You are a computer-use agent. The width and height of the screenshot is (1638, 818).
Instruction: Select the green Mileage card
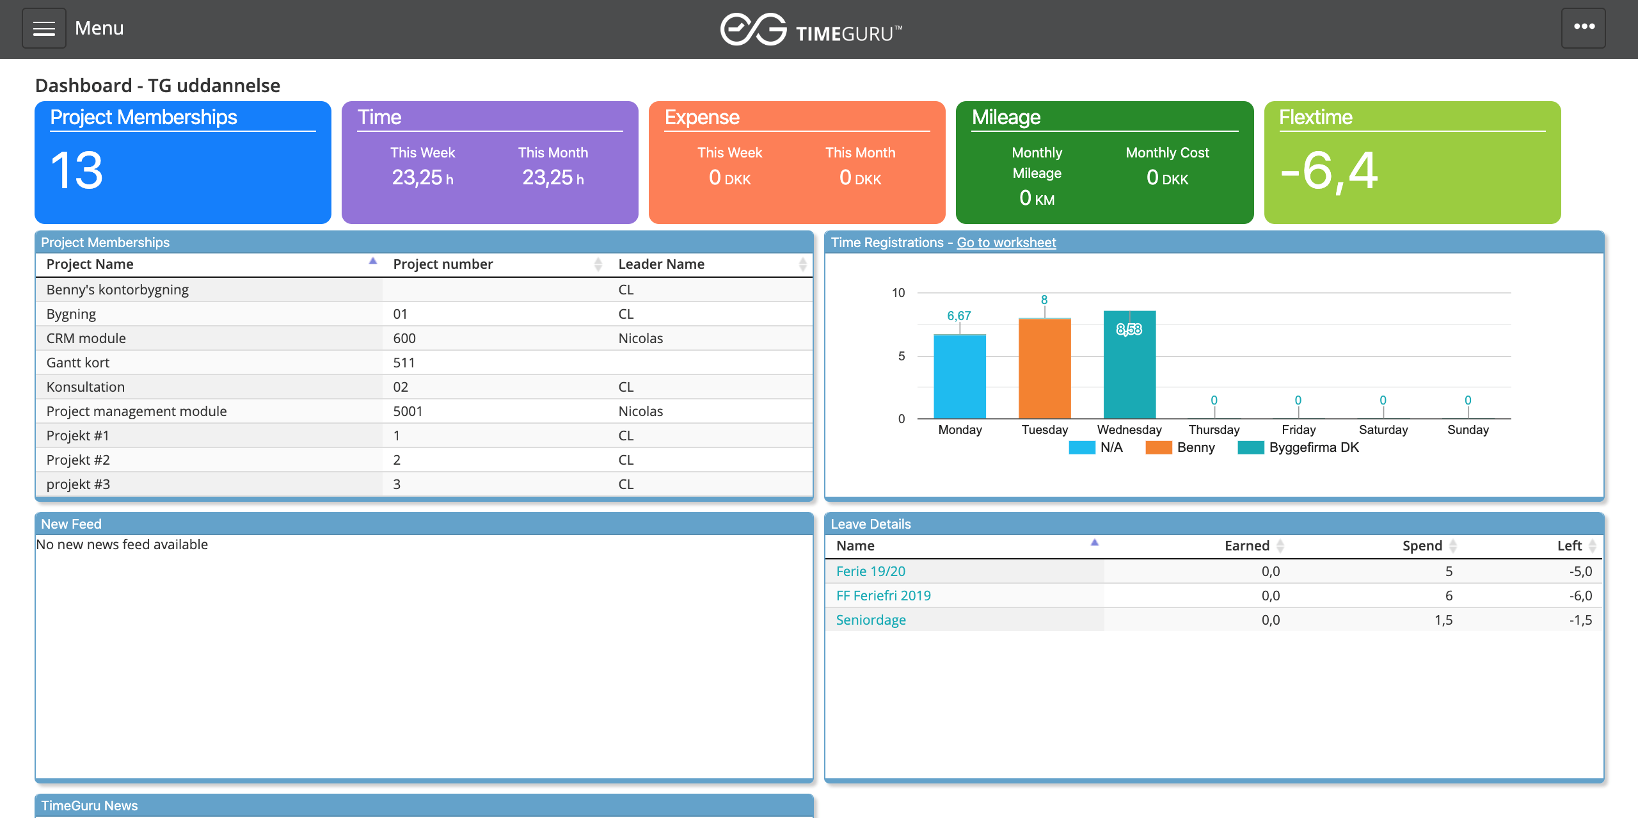point(1104,163)
